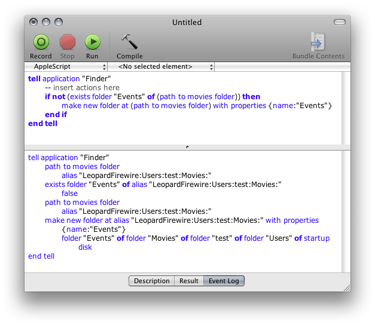Select the Event Log tab
The height and width of the screenshot is (325, 375).
(x=224, y=281)
